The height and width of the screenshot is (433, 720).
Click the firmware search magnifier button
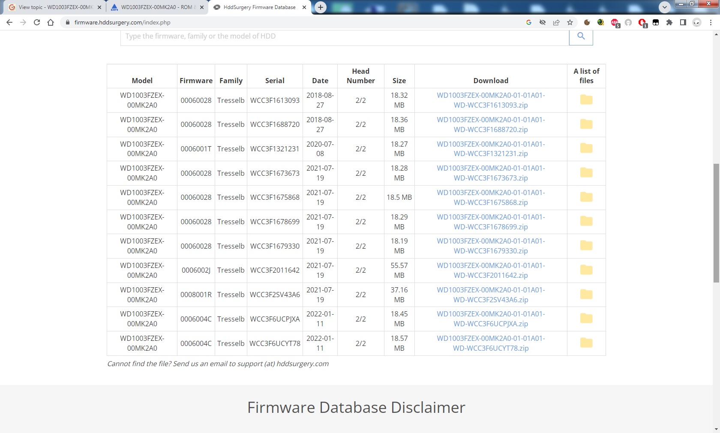[581, 36]
